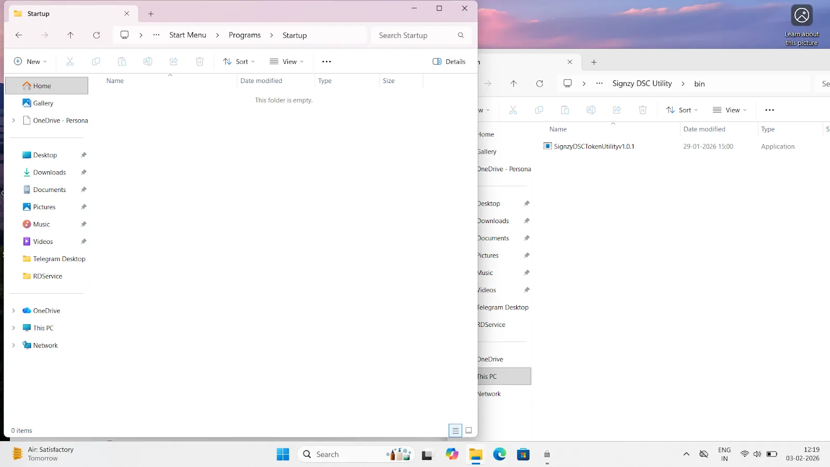Select SignzyDSCTokenUtilityv1.0.1 file
The height and width of the screenshot is (467, 830).
[x=594, y=146]
